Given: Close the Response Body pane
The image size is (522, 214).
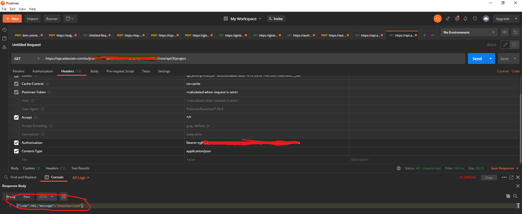Looking at the screenshot, I should (518, 186).
